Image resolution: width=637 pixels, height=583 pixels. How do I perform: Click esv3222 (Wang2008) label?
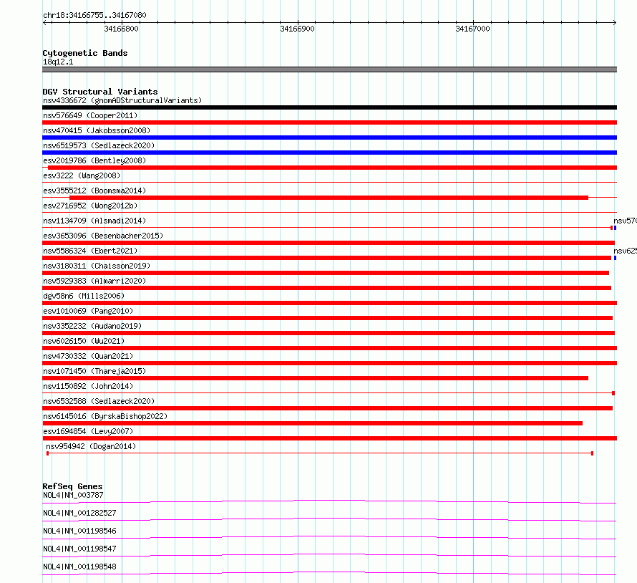click(x=82, y=175)
